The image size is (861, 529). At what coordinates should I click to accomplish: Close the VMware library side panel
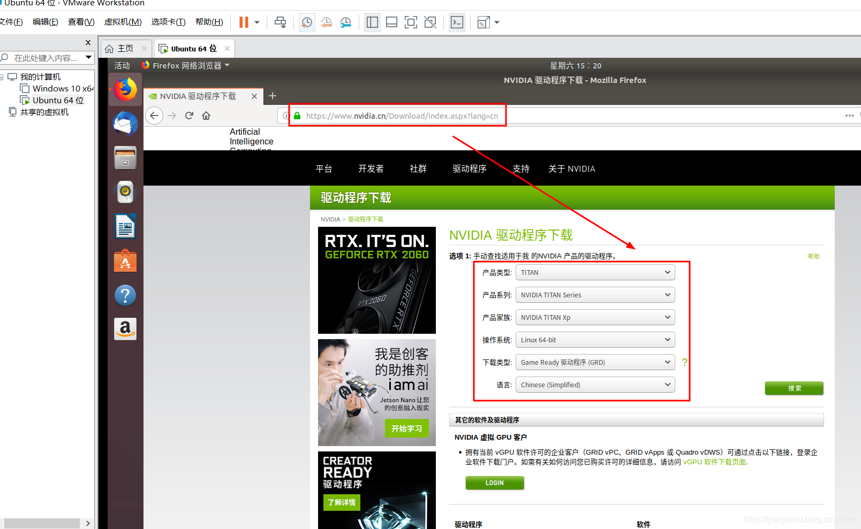click(88, 42)
